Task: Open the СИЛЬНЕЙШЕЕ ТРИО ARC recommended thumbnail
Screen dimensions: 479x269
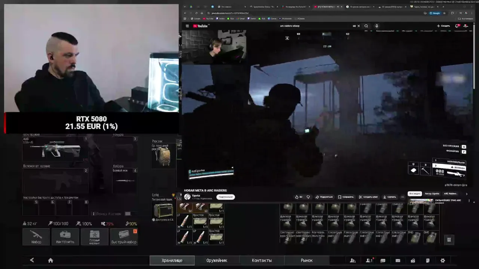Action: 421,201
